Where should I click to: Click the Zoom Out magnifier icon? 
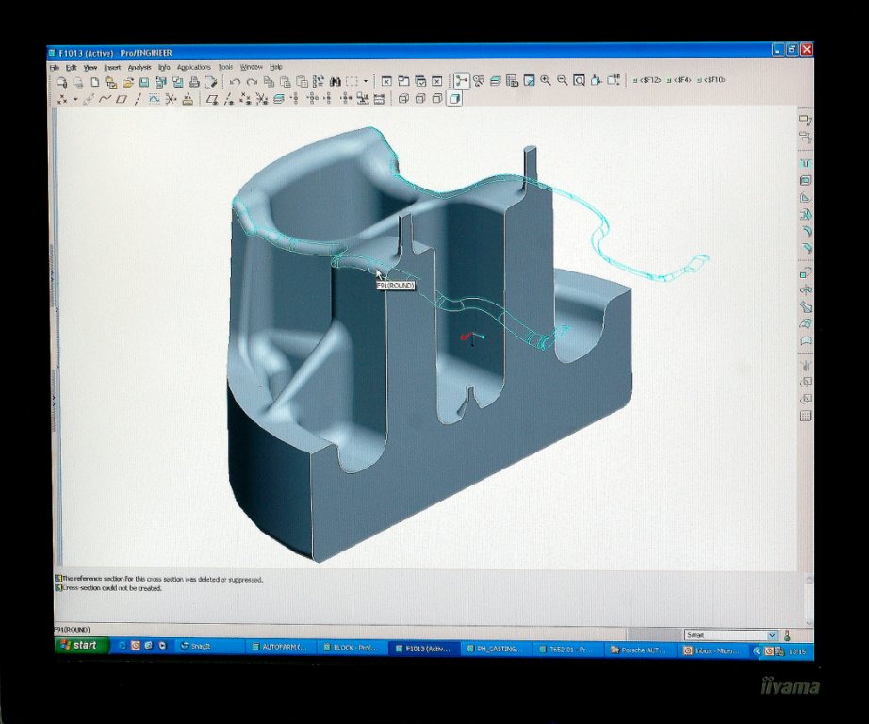563,81
